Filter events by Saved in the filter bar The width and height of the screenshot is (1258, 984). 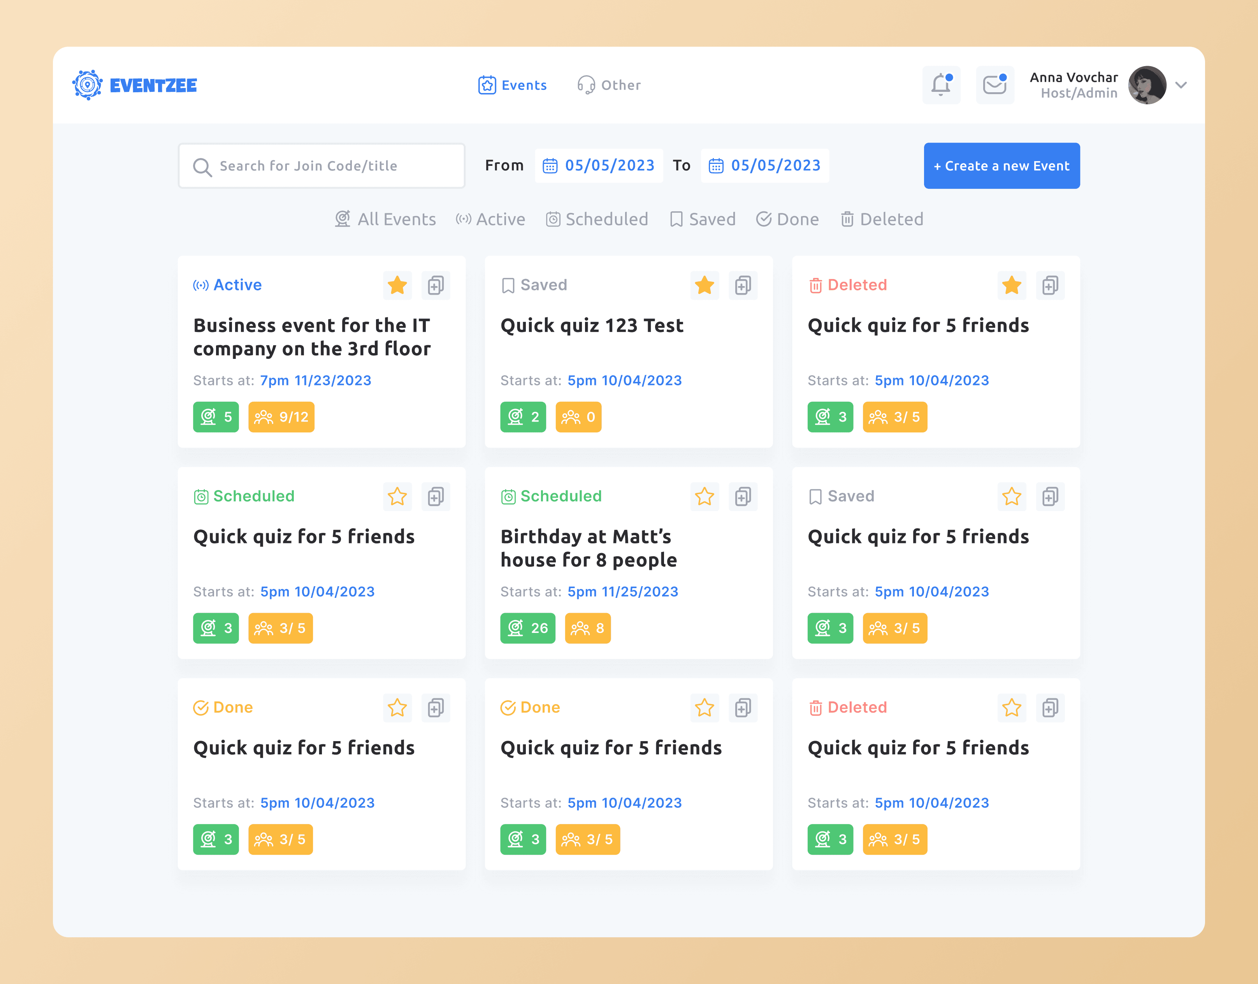click(x=703, y=220)
